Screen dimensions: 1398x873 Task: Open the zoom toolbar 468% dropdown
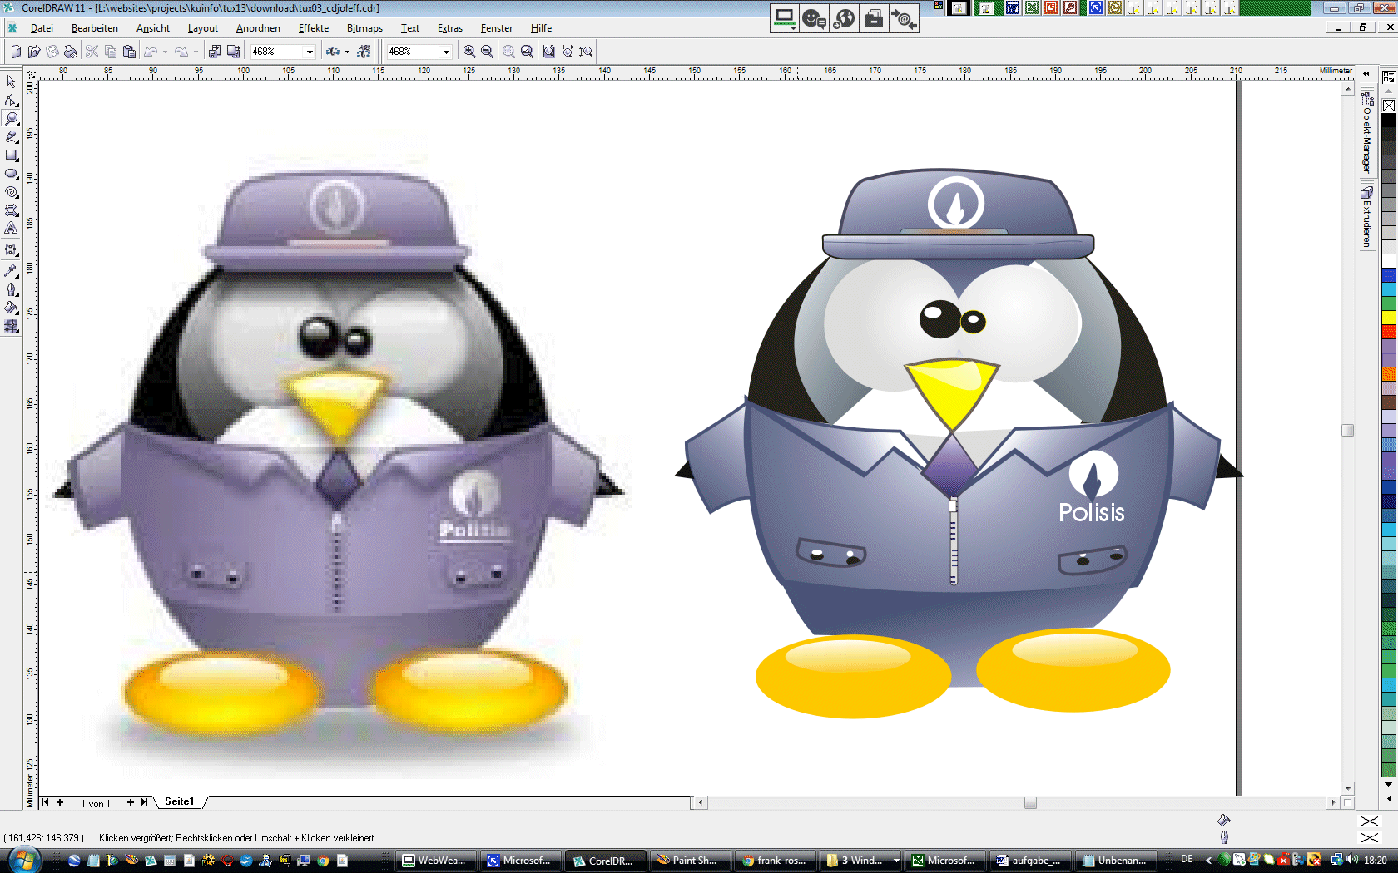[446, 52]
